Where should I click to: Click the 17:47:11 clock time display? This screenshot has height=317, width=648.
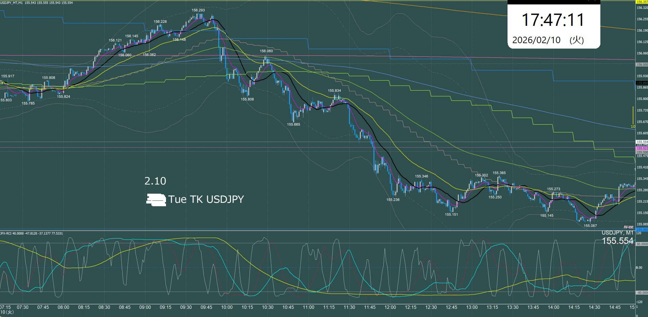[553, 20]
